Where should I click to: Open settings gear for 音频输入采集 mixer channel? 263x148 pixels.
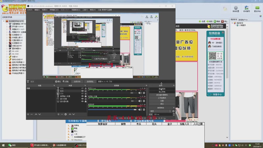[x=144, y=101]
